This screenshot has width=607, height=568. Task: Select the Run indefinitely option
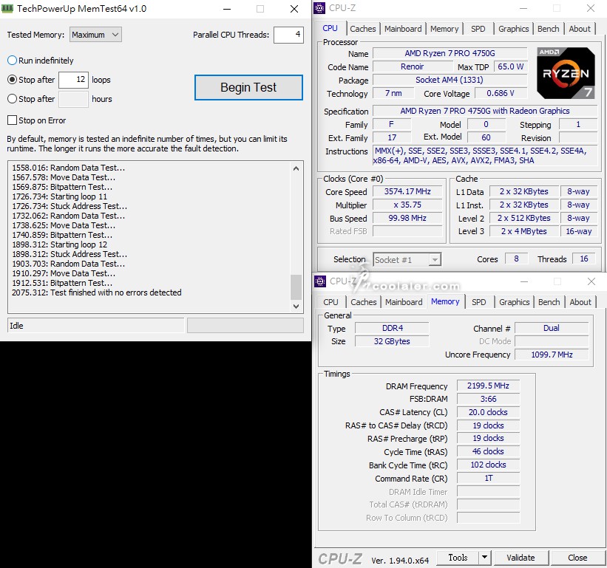(13, 61)
